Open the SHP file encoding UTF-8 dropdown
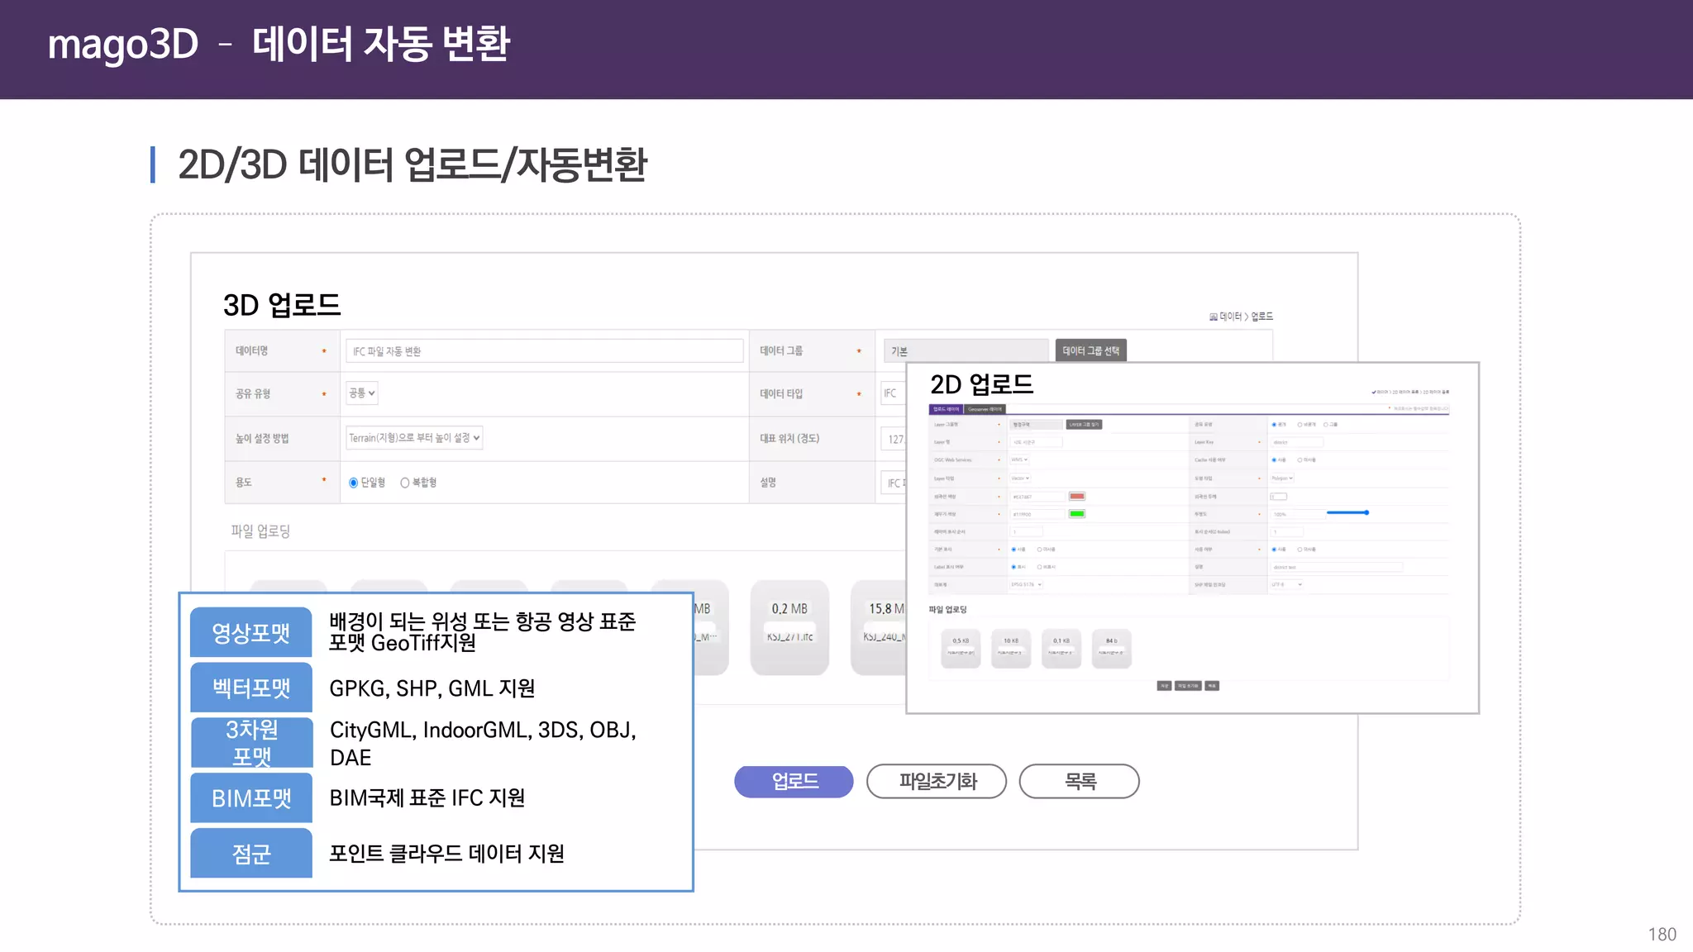Viewport: 1693px width, 952px height. coord(1286,584)
